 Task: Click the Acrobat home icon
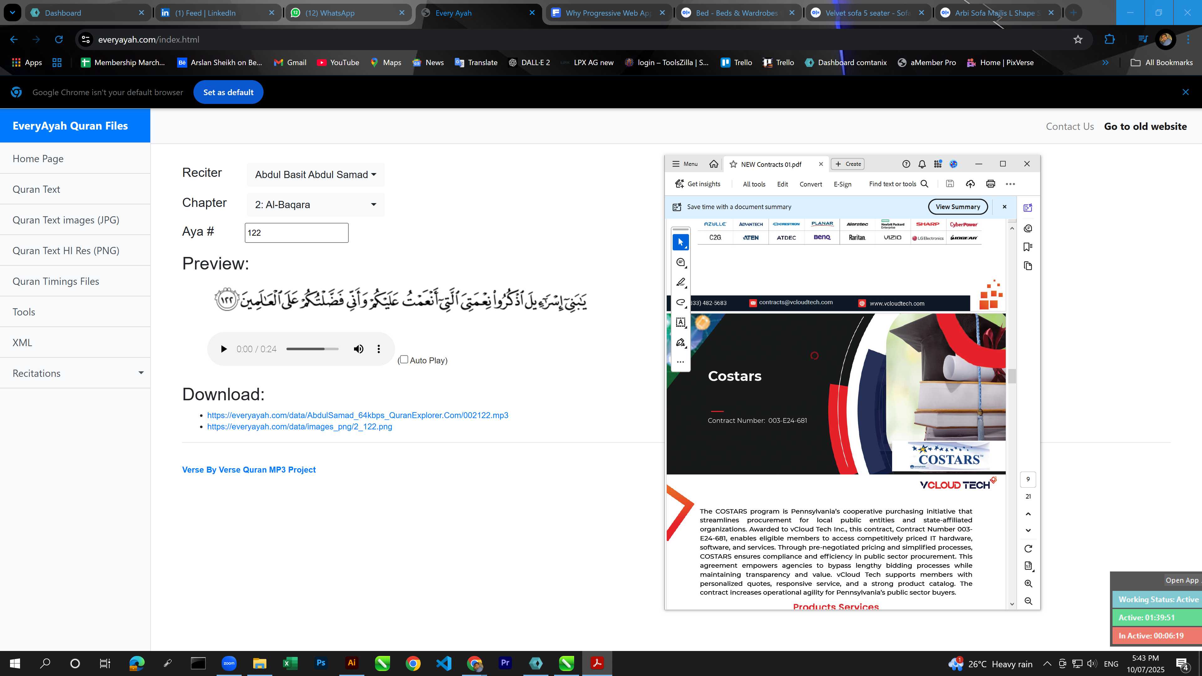713,164
